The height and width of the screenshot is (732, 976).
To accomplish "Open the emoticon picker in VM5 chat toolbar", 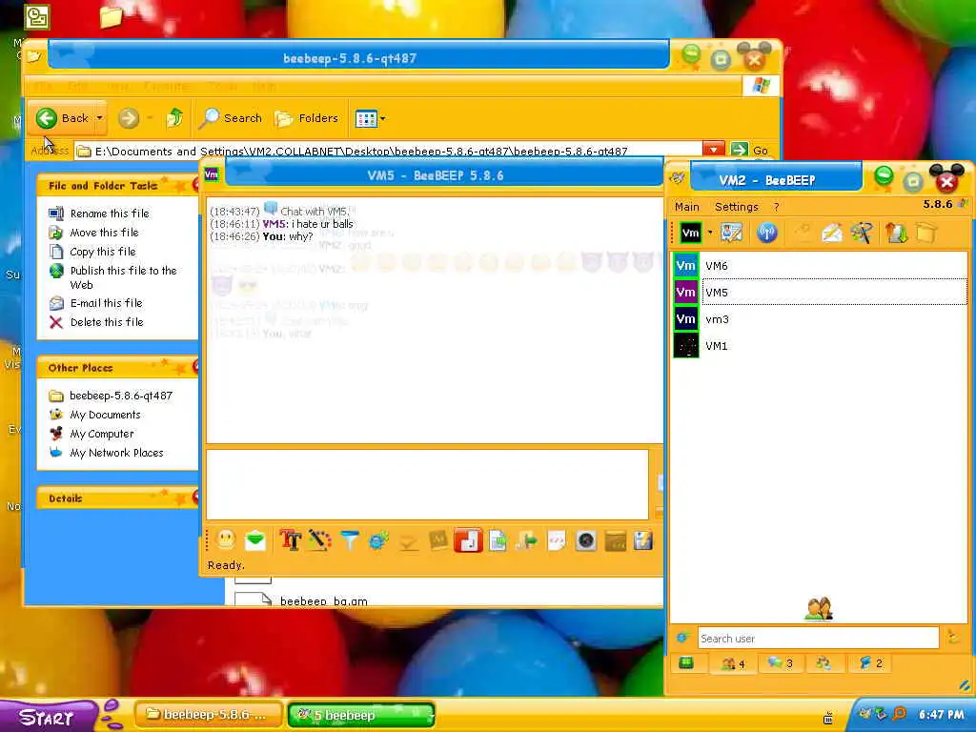I will pyautogui.click(x=226, y=539).
